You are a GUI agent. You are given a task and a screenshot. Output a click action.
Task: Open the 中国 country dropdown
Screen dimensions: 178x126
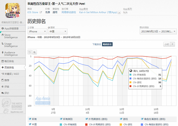click(x=58, y=32)
